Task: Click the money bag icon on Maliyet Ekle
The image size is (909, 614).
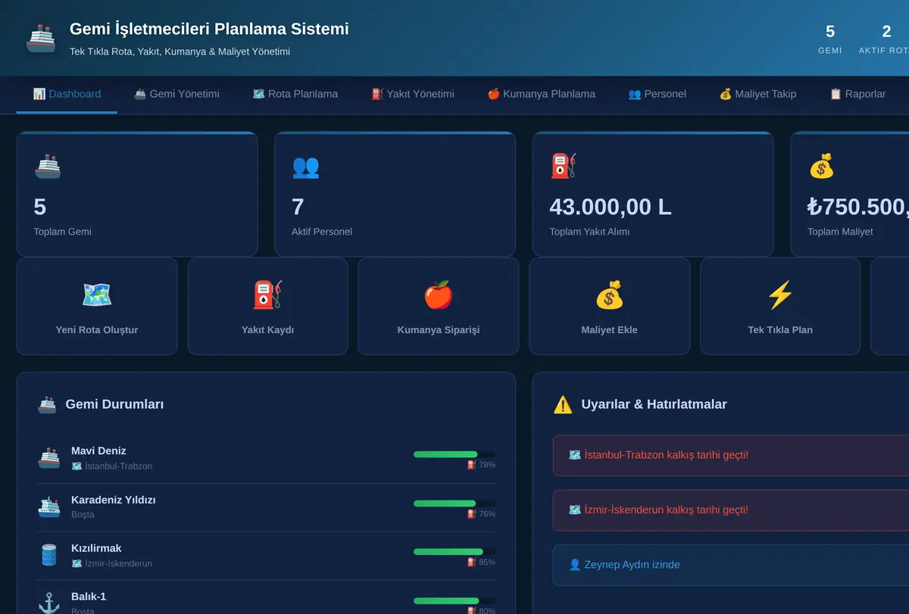Action: (609, 295)
